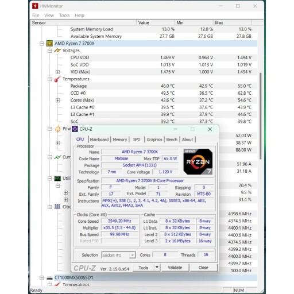This screenshot has width=294, height=294.
Task: Click the Currents green wave icon
Action: tap(57, 157)
